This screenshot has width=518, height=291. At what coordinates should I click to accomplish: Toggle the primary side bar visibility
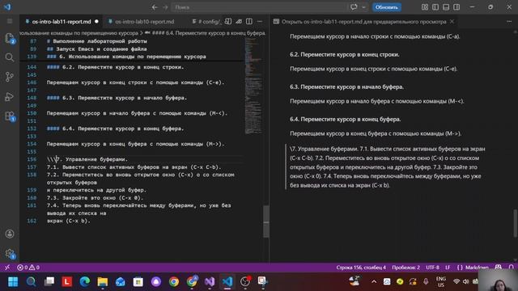tap(435, 7)
